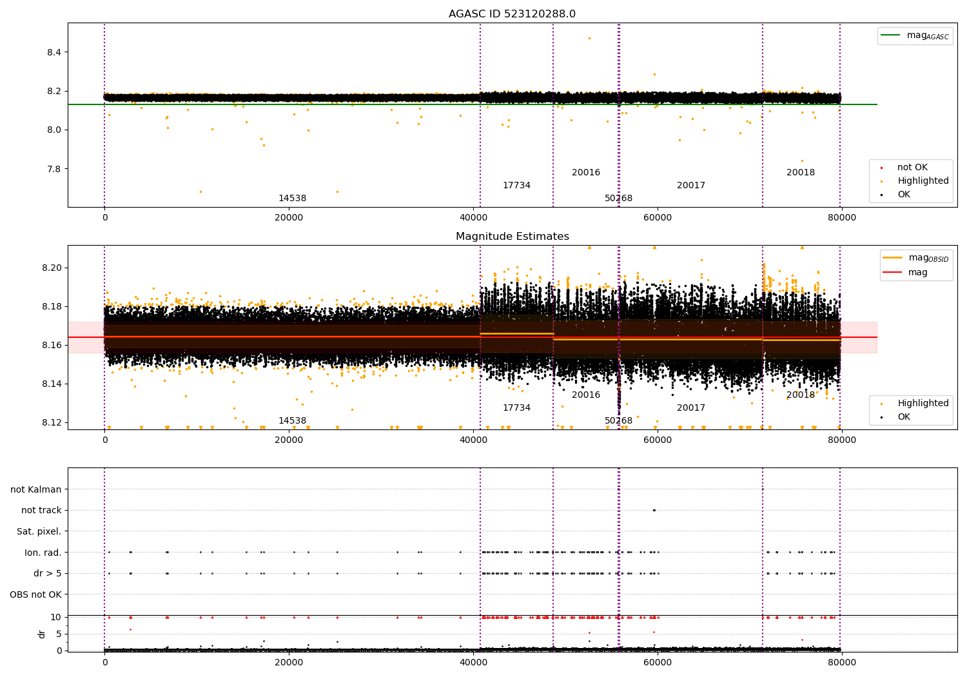967x677 pixels.
Task: Click OBSID label 50268 in Magnitude Estimates plot
Action: click(x=619, y=421)
